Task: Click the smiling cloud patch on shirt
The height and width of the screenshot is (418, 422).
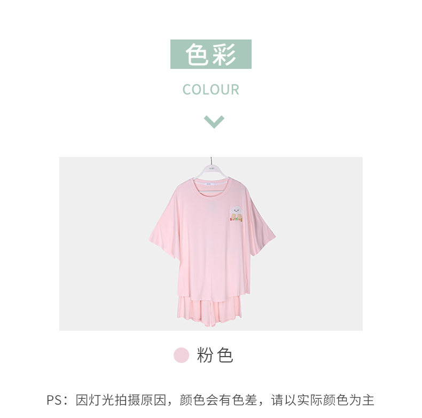Action: (236, 211)
